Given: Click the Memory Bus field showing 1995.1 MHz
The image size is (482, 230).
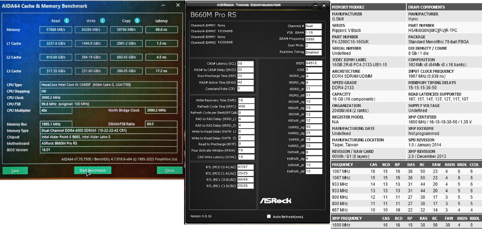Looking at the screenshot, I should click(56, 124).
